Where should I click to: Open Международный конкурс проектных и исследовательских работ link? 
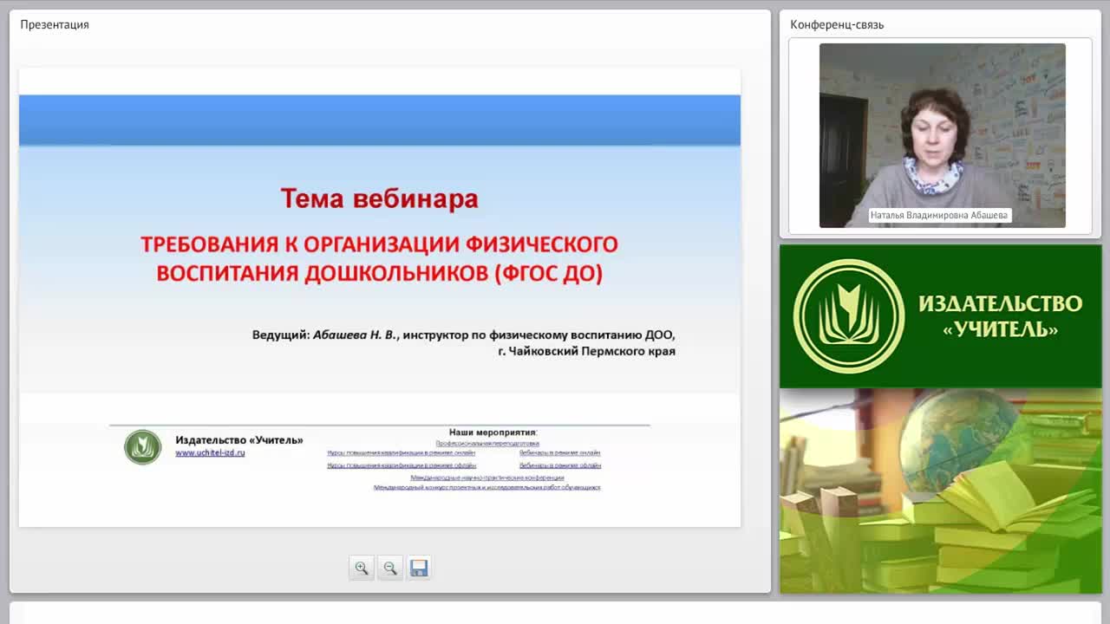point(487,487)
